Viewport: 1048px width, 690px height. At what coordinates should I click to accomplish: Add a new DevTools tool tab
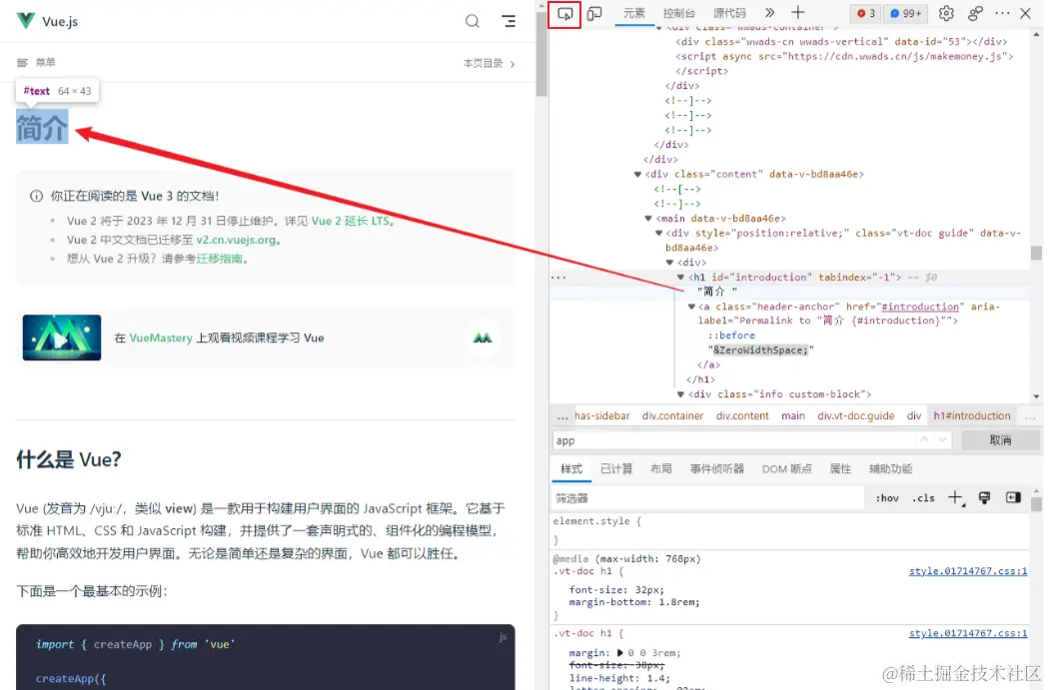(x=798, y=13)
